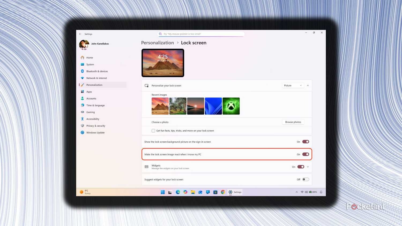Open the Picture background type dropdown

tap(293, 85)
